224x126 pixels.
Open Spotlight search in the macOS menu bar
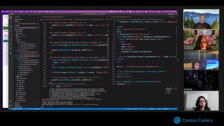[x=156, y=12]
